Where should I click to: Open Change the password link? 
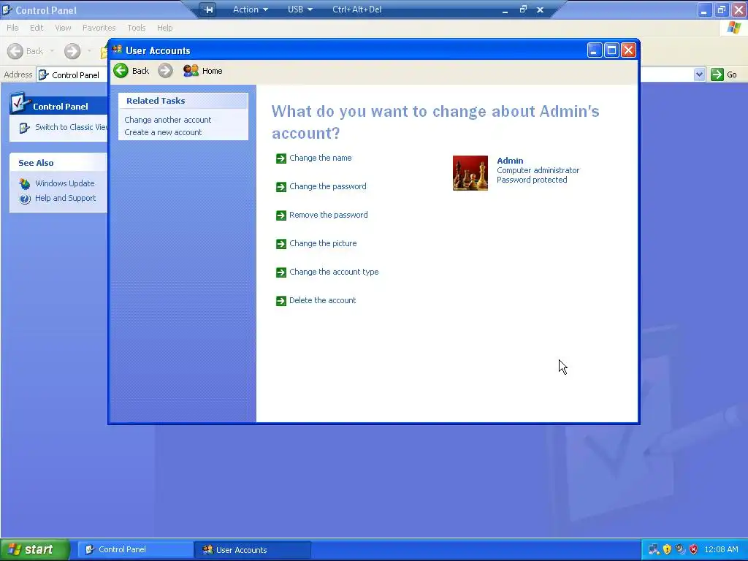[x=328, y=186]
